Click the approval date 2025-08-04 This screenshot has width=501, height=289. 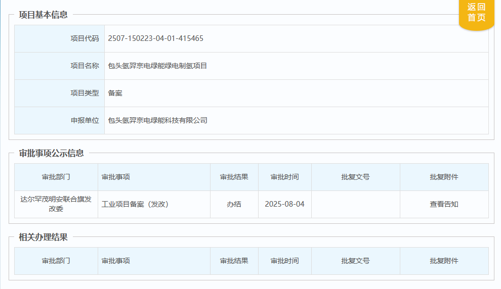click(x=284, y=204)
